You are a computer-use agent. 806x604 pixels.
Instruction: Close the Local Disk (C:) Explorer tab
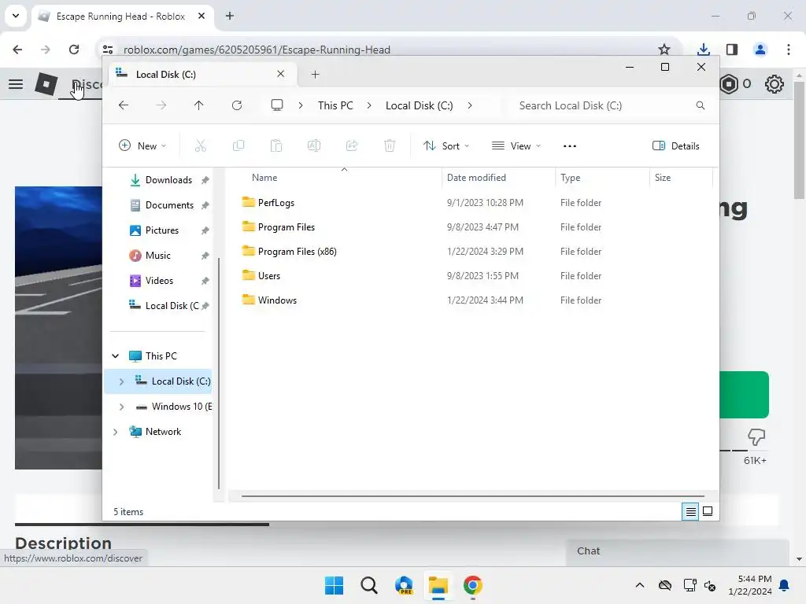[x=281, y=74]
